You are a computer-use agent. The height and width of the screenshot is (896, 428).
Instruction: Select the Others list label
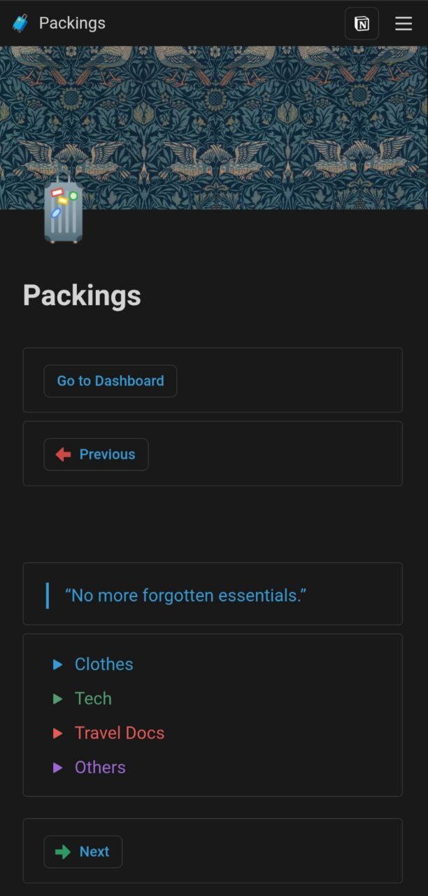pyautogui.click(x=100, y=767)
